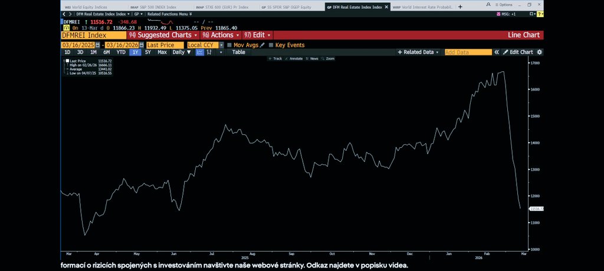Open the start date calendar picker icon
This screenshot has height=271, width=604.
click(x=97, y=45)
